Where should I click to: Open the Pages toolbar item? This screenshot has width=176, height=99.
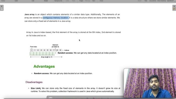point(81,1)
